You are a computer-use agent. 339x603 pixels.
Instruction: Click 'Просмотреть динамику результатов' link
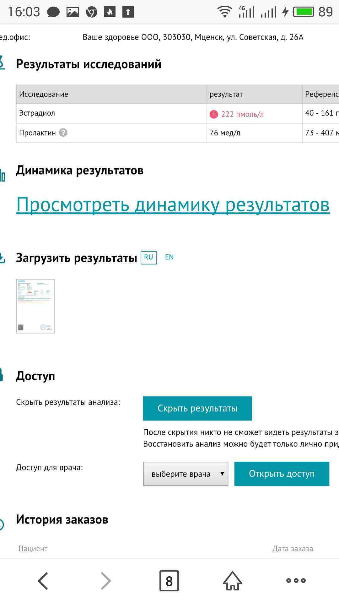173,205
